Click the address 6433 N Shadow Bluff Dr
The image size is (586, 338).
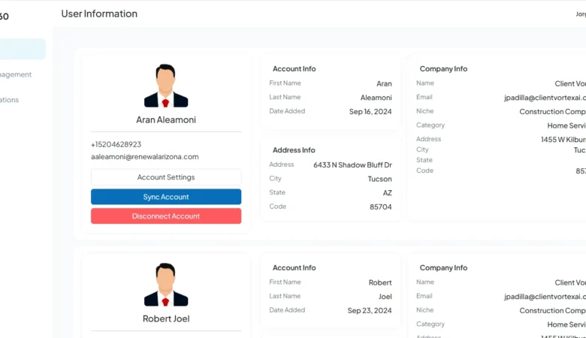pos(352,165)
